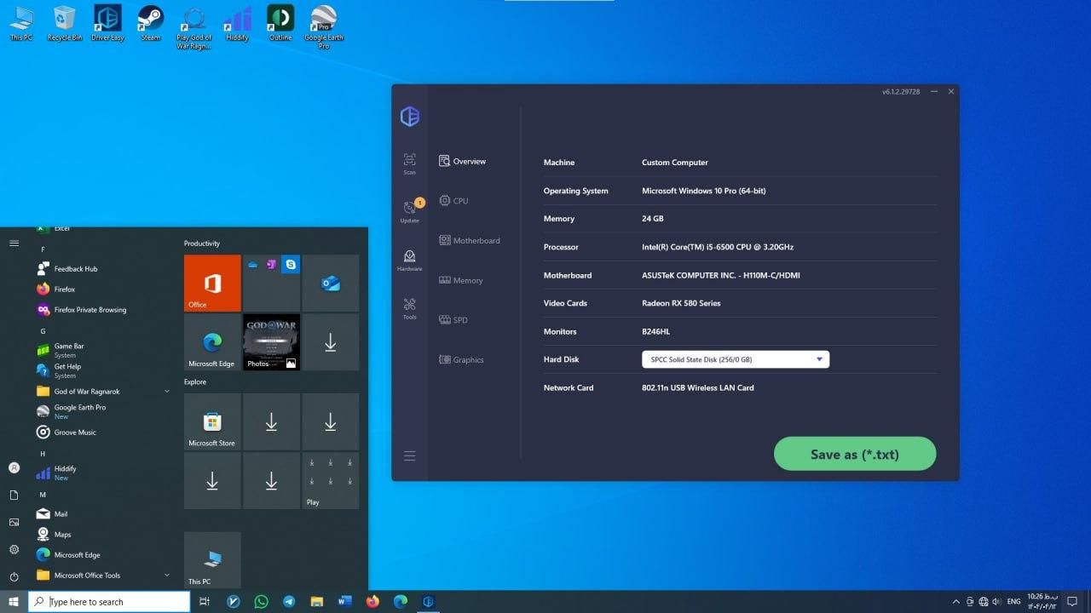This screenshot has width=1091, height=613.
Task: Open the Power options in Start menu
Action: tap(14, 576)
